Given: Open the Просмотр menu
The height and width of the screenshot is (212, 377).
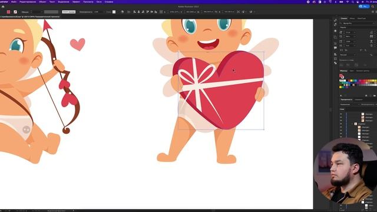Looking at the screenshot, I should [88, 2].
